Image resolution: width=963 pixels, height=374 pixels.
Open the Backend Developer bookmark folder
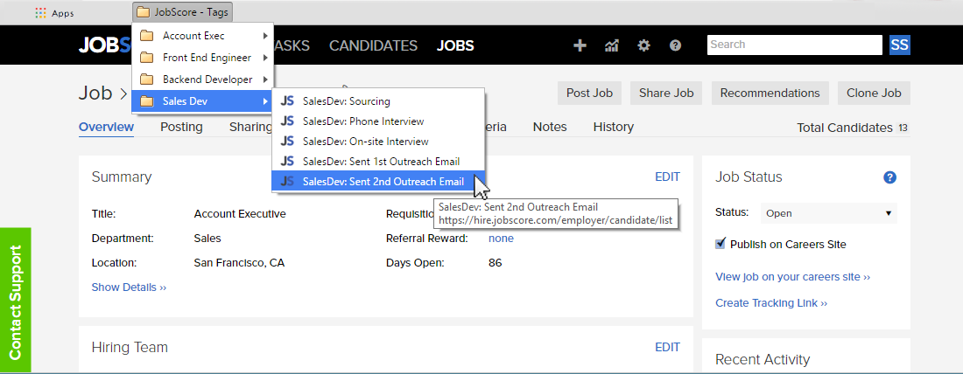pos(203,80)
